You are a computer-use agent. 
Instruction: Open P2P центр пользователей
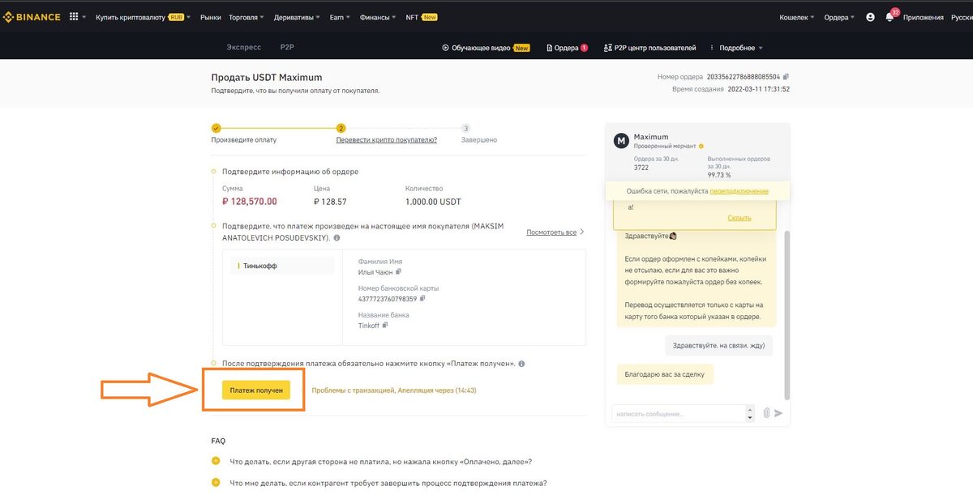[649, 48]
